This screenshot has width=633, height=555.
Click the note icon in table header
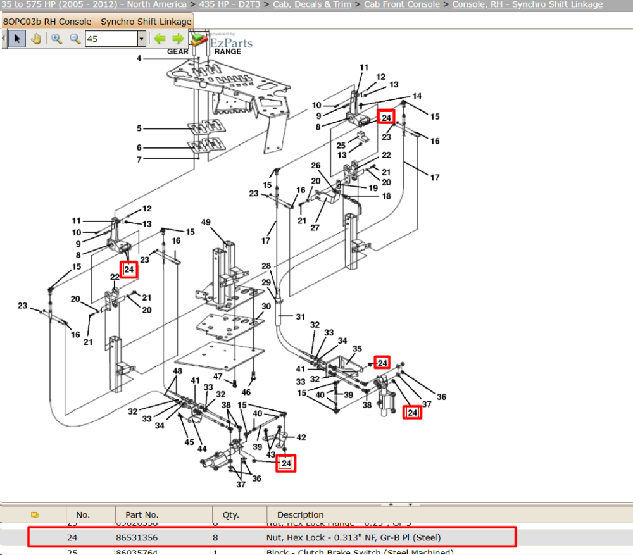tap(35, 514)
